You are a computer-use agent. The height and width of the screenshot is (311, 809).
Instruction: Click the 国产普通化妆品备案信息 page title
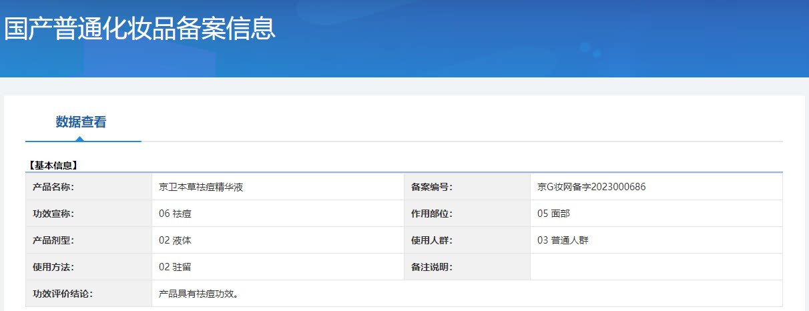click(x=140, y=29)
